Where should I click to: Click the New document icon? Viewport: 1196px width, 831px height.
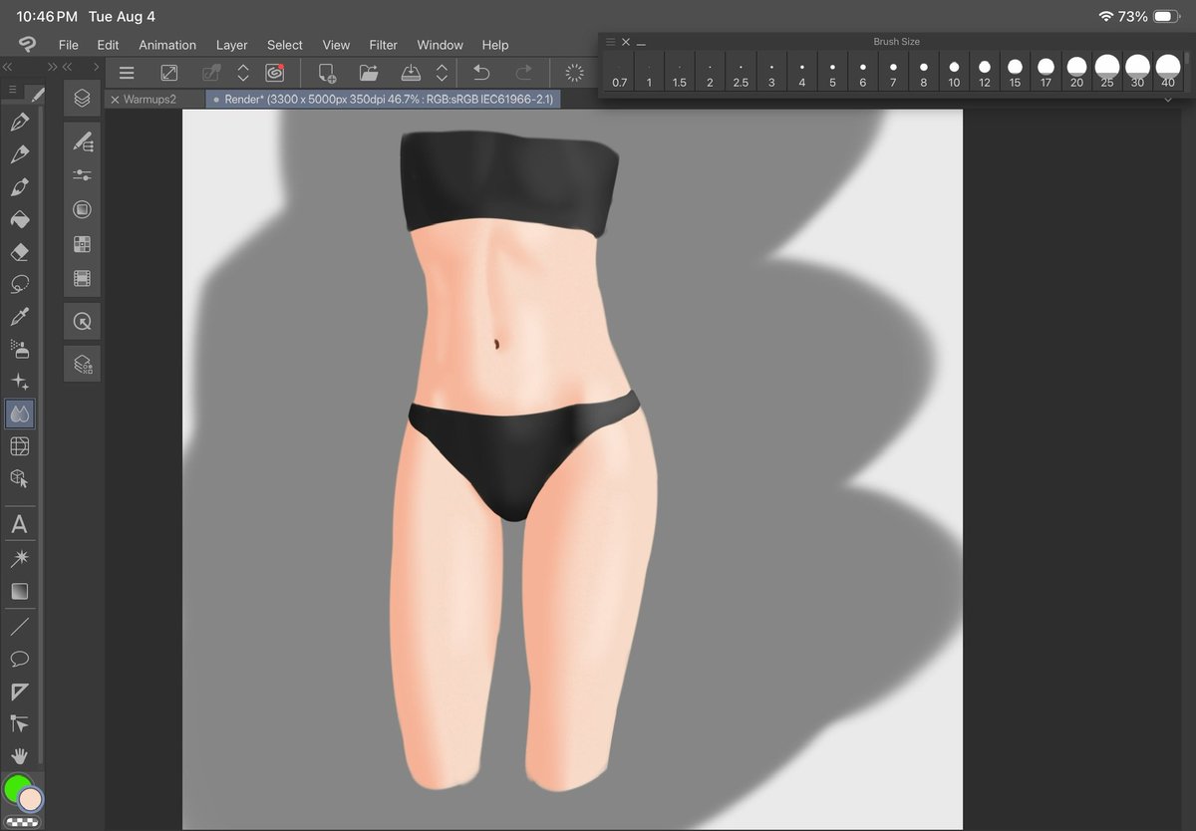pos(327,73)
